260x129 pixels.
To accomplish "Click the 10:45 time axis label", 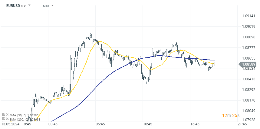I will coord(148,124).
